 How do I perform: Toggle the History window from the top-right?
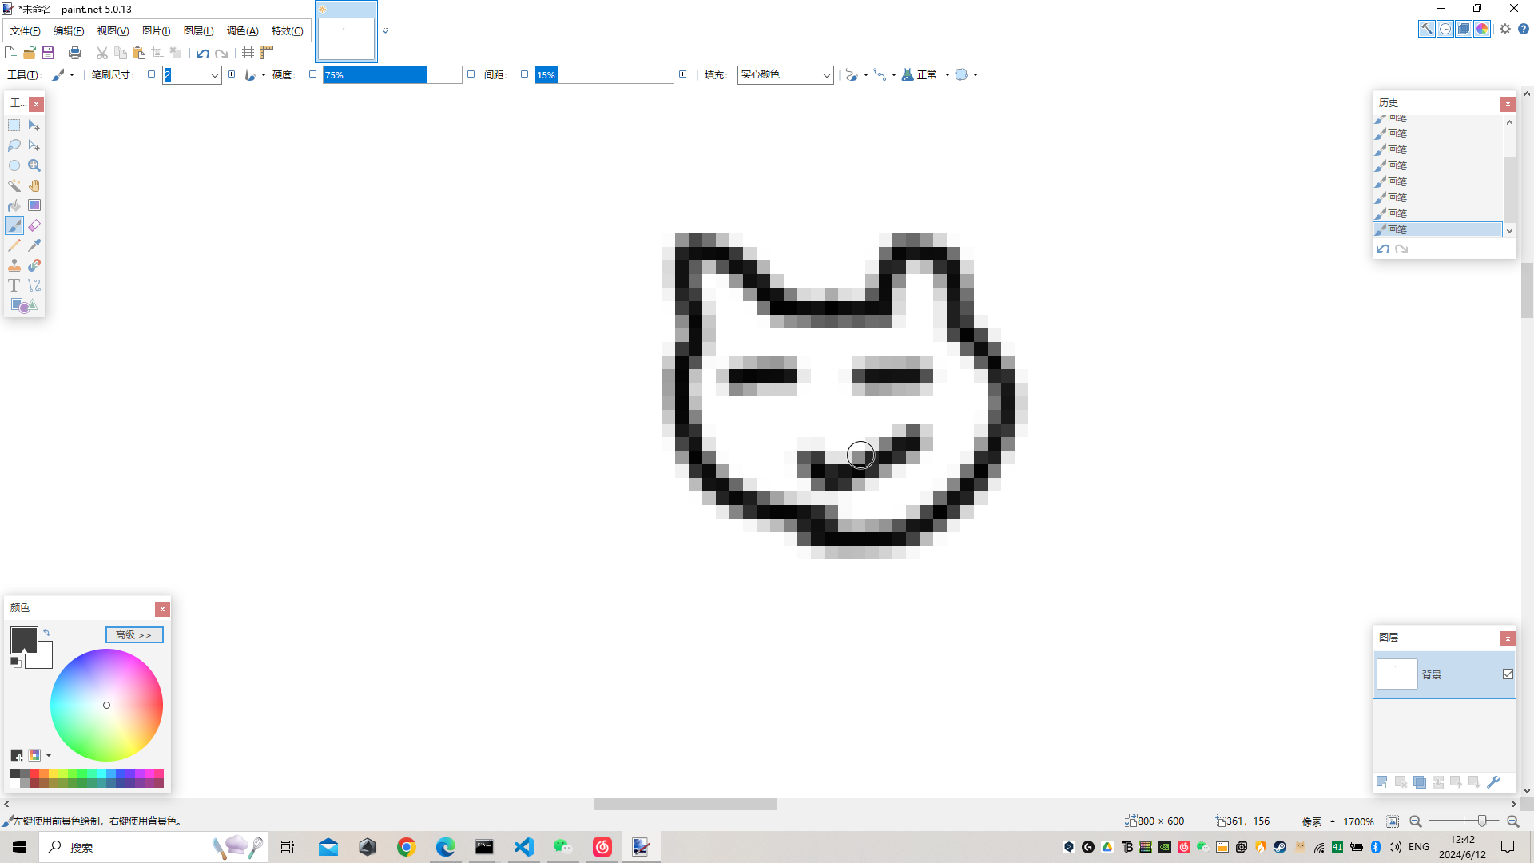point(1445,29)
